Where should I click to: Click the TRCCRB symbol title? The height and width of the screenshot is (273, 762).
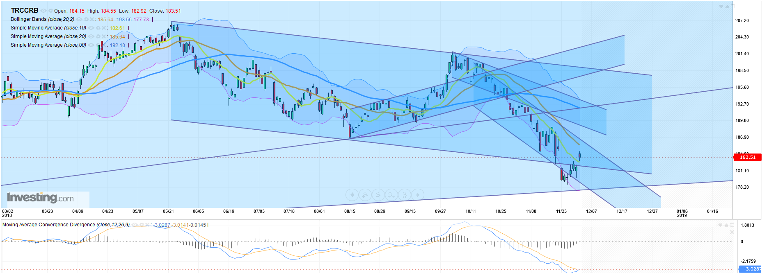25,11
